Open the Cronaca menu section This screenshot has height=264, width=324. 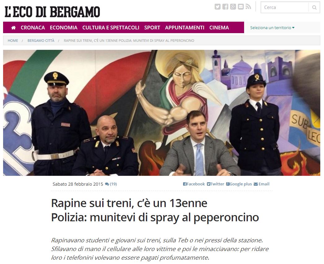(33, 28)
